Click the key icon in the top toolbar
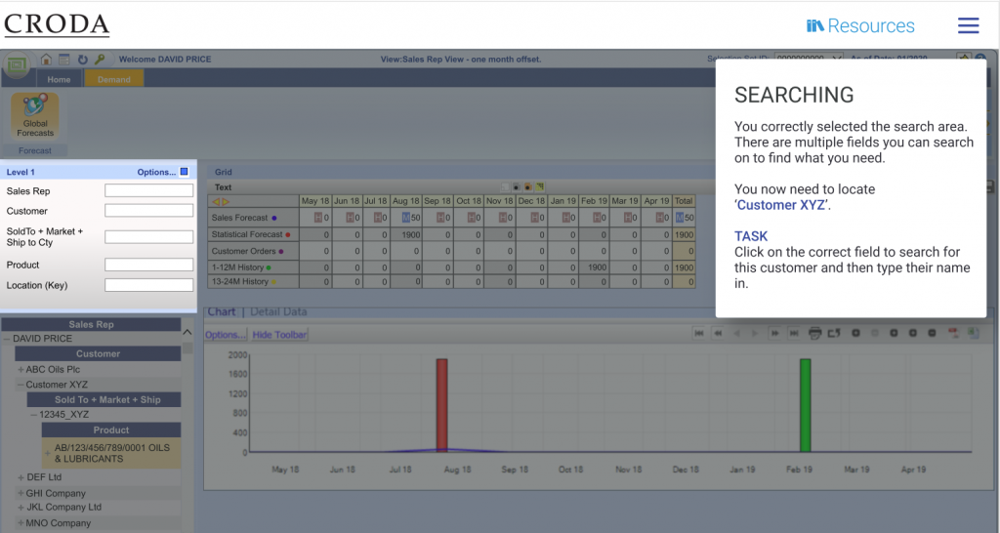The height and width of the screenshot is (533, 1000). click(x=101, y=60)
